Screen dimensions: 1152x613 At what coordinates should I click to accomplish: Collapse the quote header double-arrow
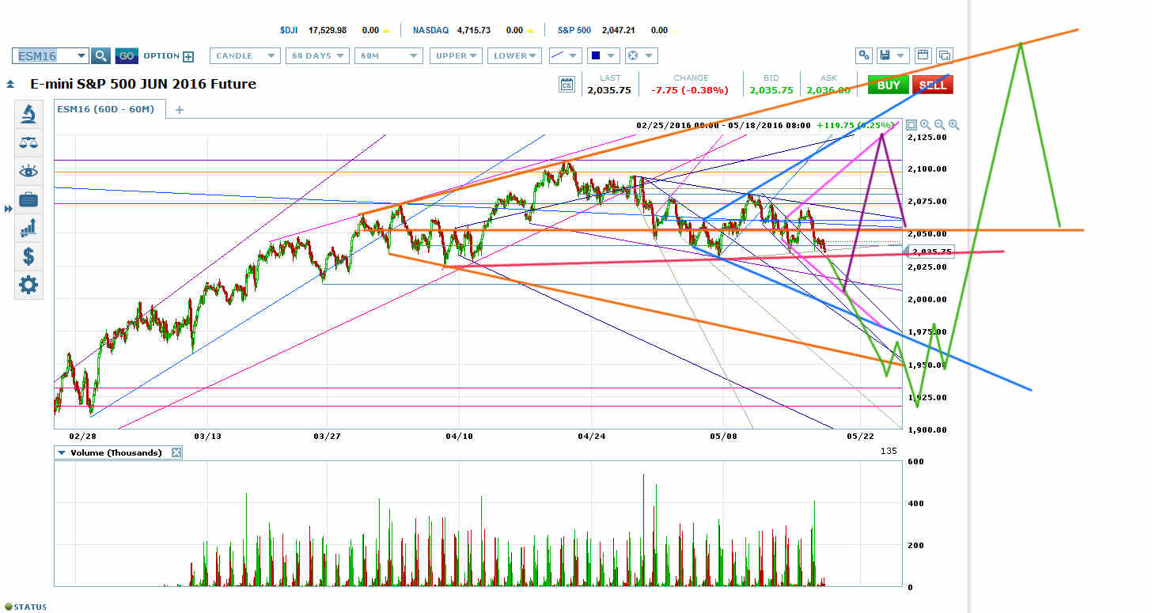coord(9,83)
